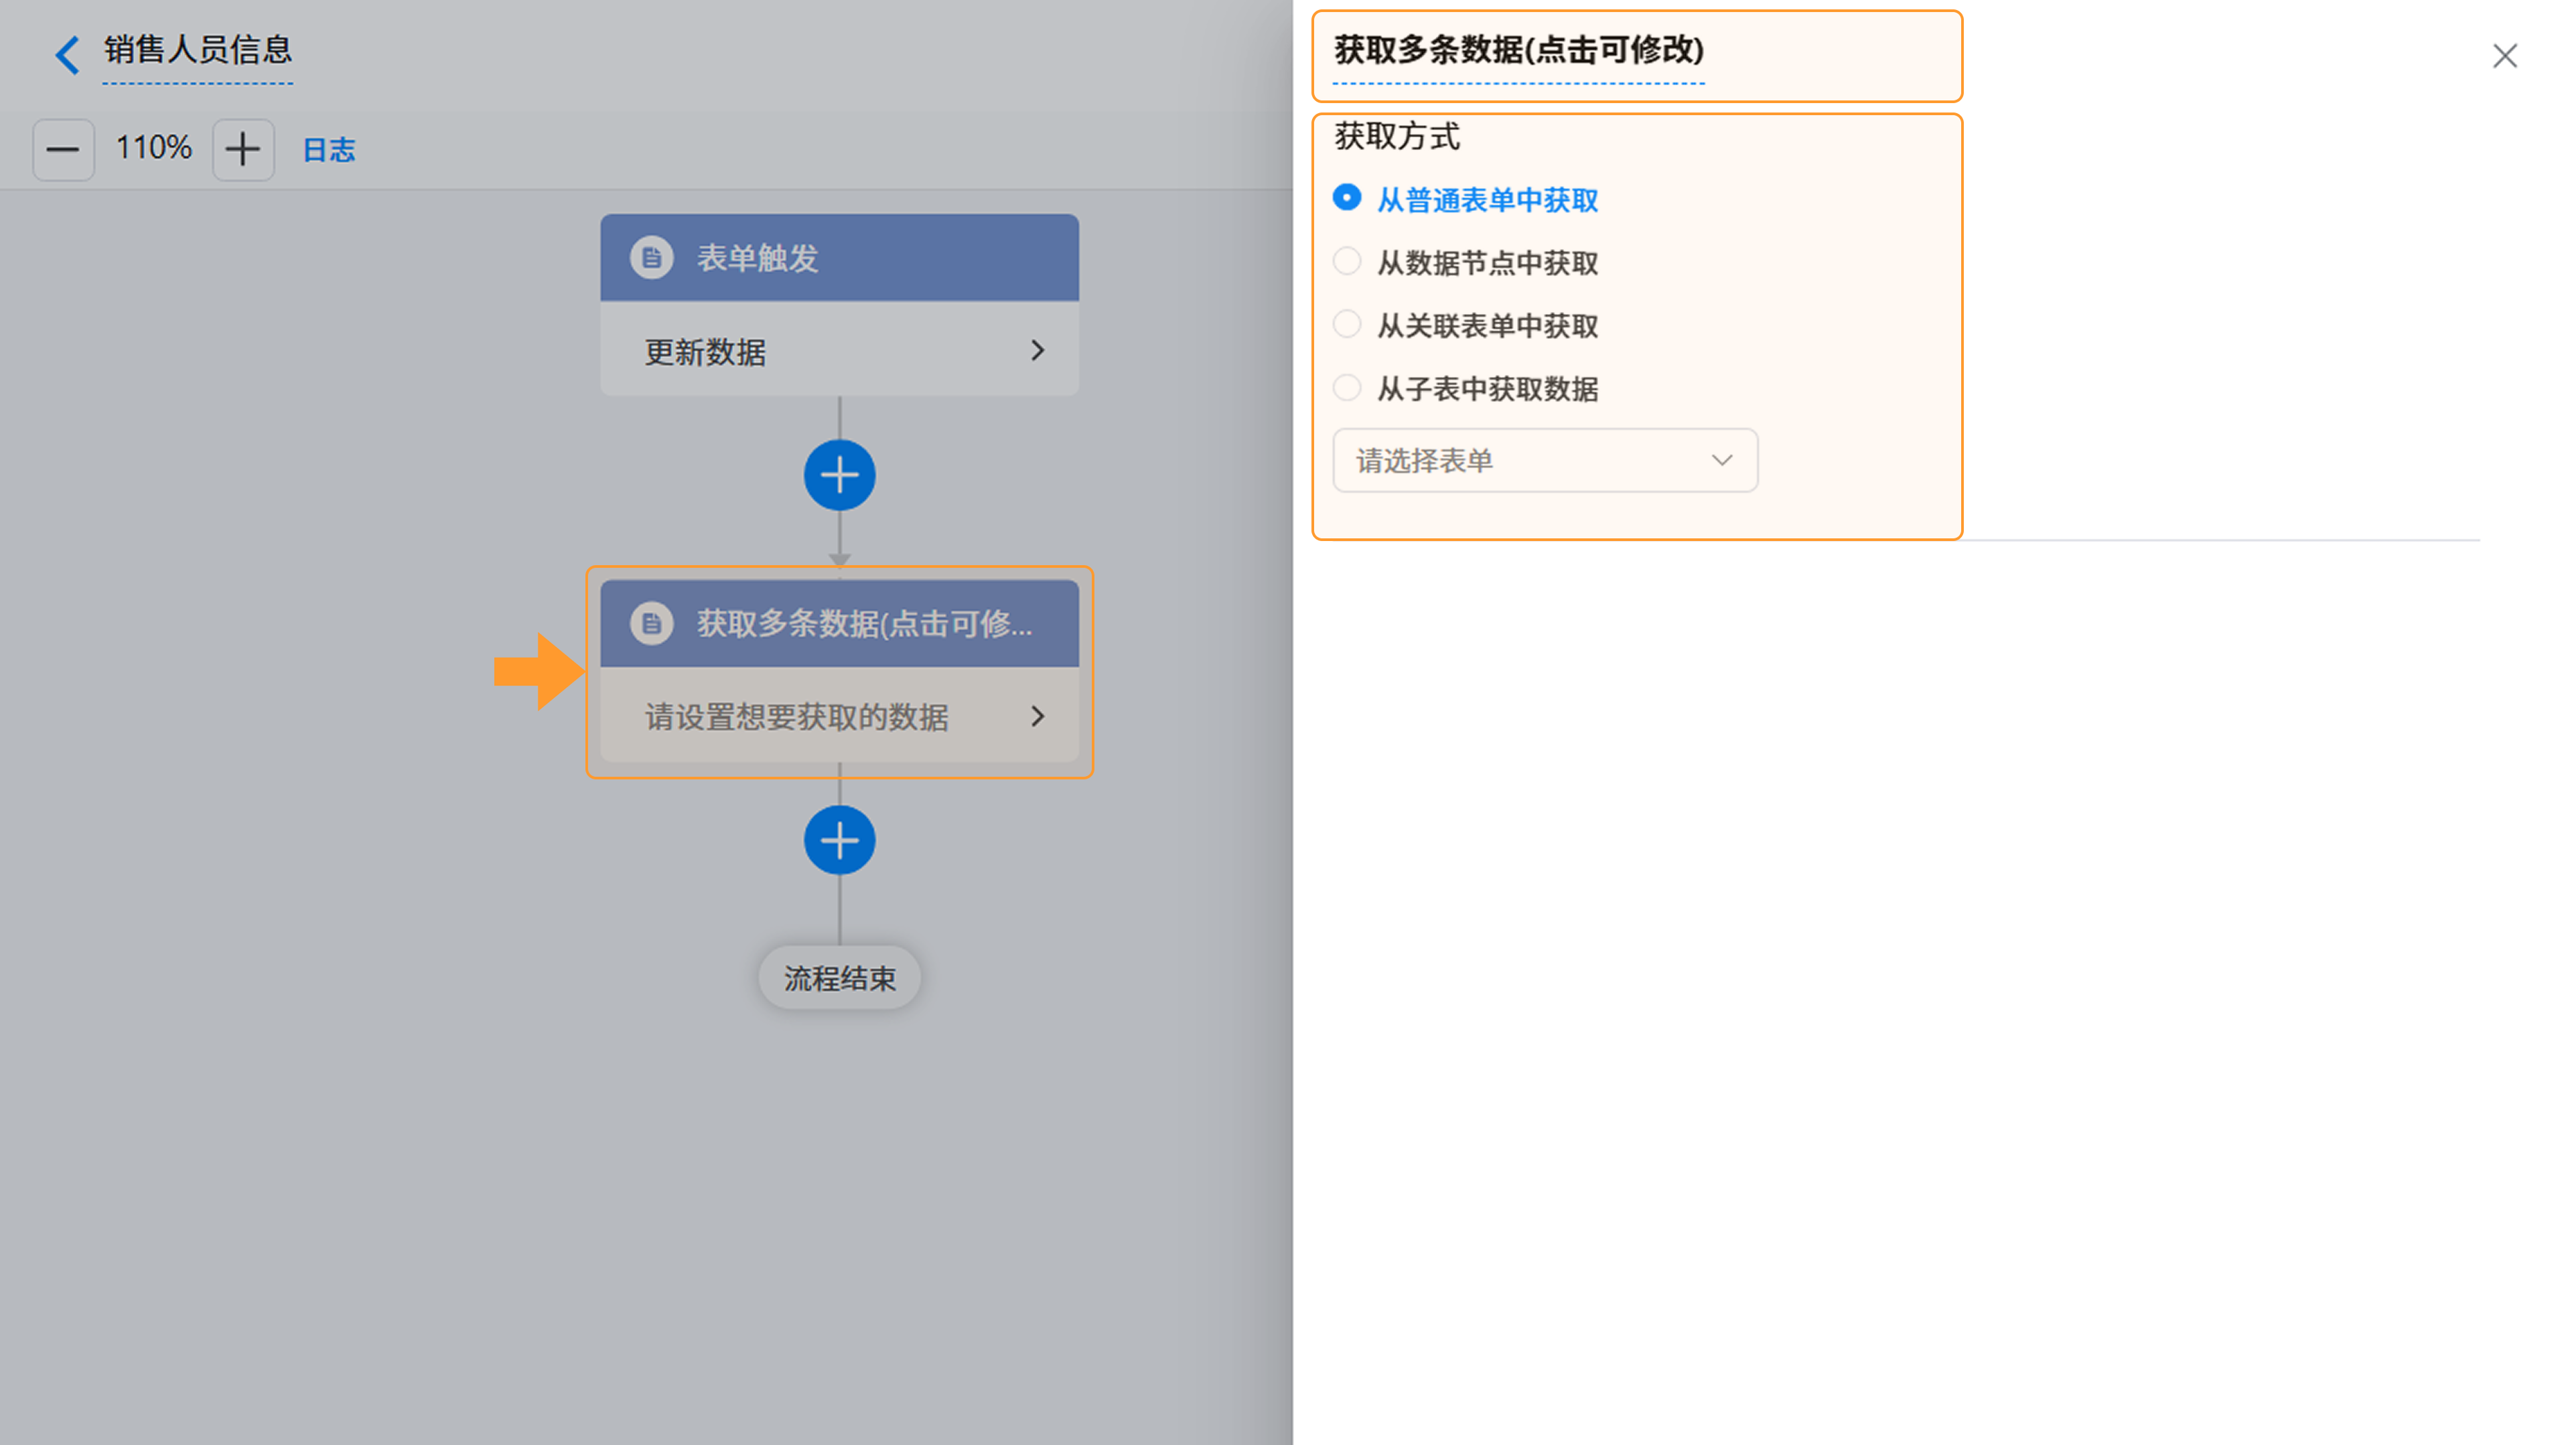
Task: Zoom in with the plus button
Action: point(242,150)
